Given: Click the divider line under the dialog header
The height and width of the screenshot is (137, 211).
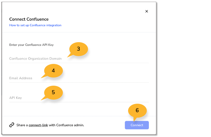Looking at the screenshot, I should pyautogui.click(x=79, y=32).
